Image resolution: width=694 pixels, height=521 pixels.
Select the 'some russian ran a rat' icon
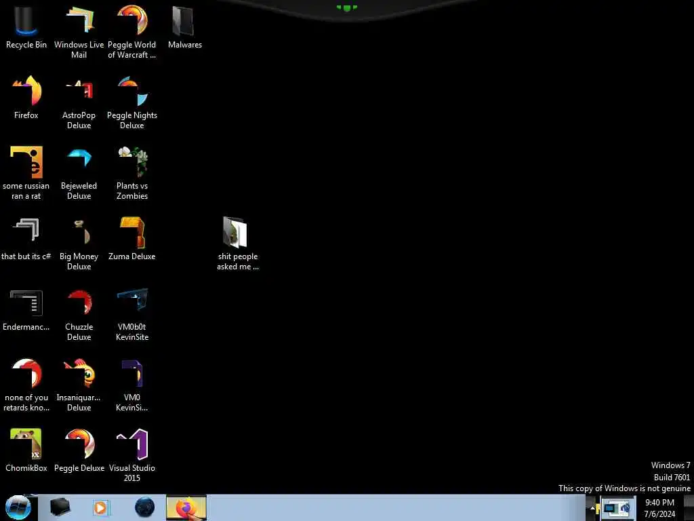pyautogui.click(x=26, y=174)
